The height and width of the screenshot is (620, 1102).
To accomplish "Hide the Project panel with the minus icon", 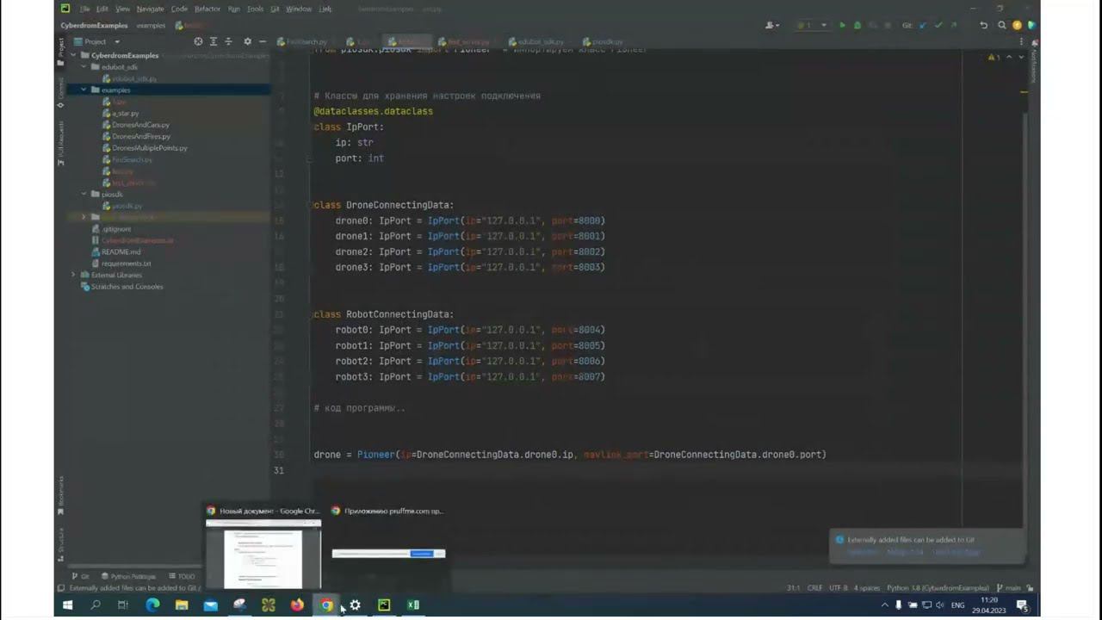I will 263,41.
